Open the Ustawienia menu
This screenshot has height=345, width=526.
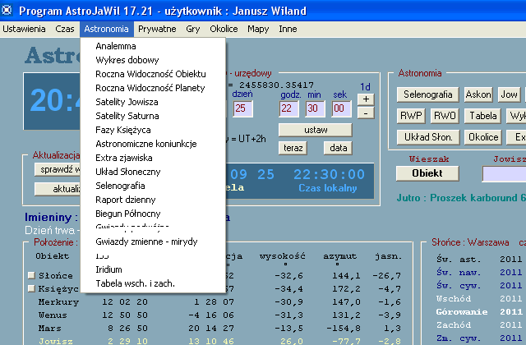click(24, 30)
